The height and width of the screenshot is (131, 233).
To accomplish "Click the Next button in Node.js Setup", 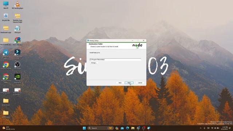I will 129,83.
